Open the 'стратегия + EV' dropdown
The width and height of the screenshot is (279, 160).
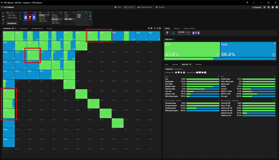tap(10, 28)
